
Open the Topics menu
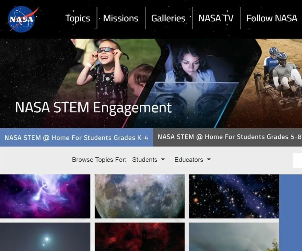pyautogui.click(x=78, y=19)
